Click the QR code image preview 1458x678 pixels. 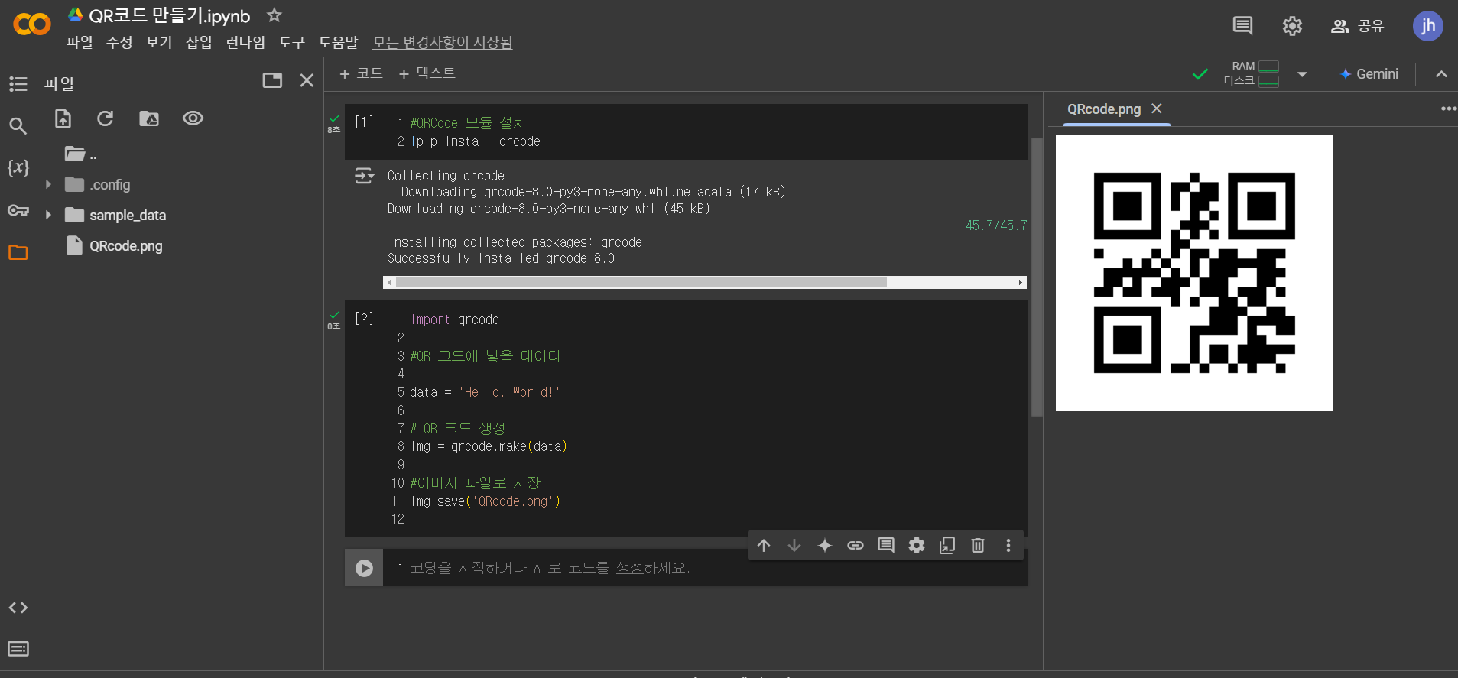click(x=1194, y=273)
